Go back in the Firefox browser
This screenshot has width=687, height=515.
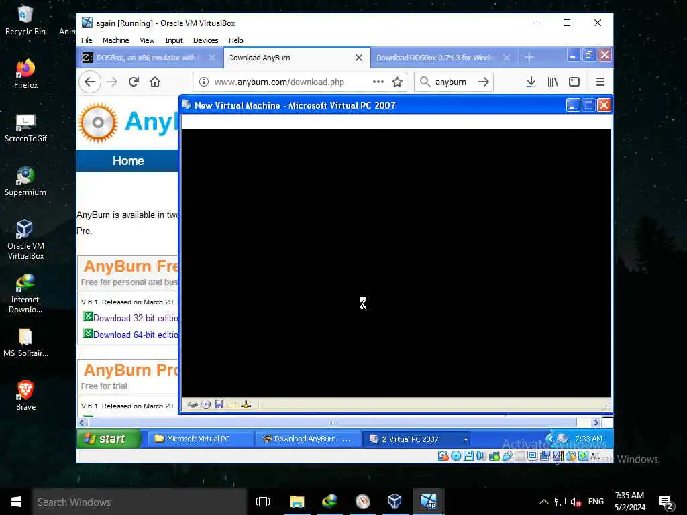pos(90,82)
